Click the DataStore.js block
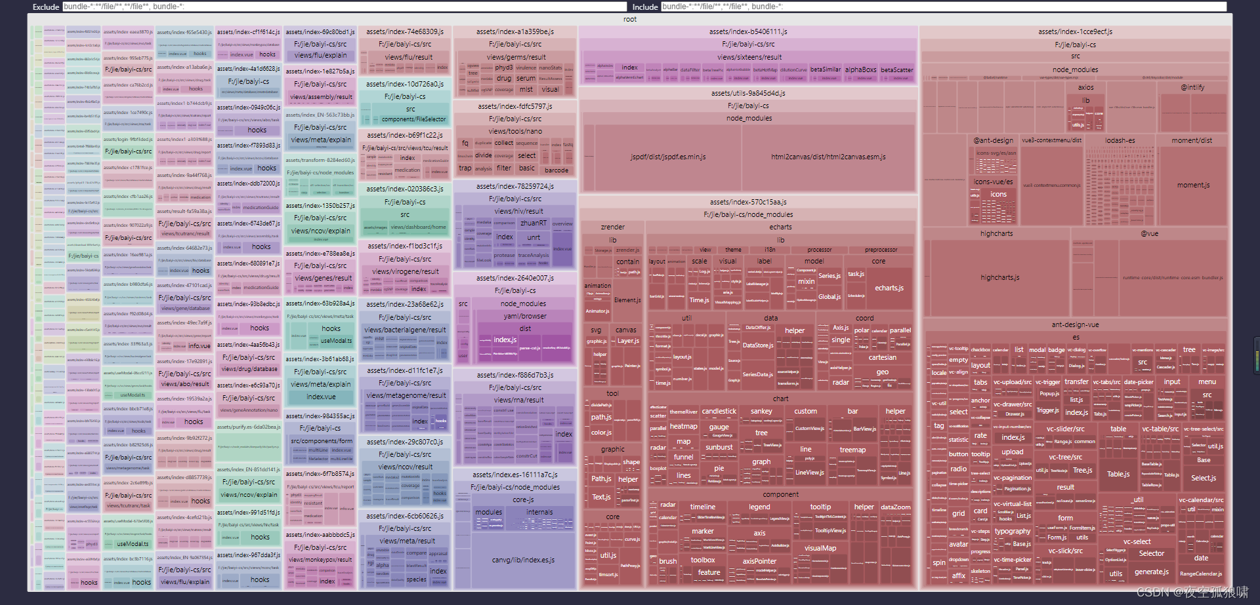The height and width of the screenshot is (605, 1260). (x=757, y=345)
